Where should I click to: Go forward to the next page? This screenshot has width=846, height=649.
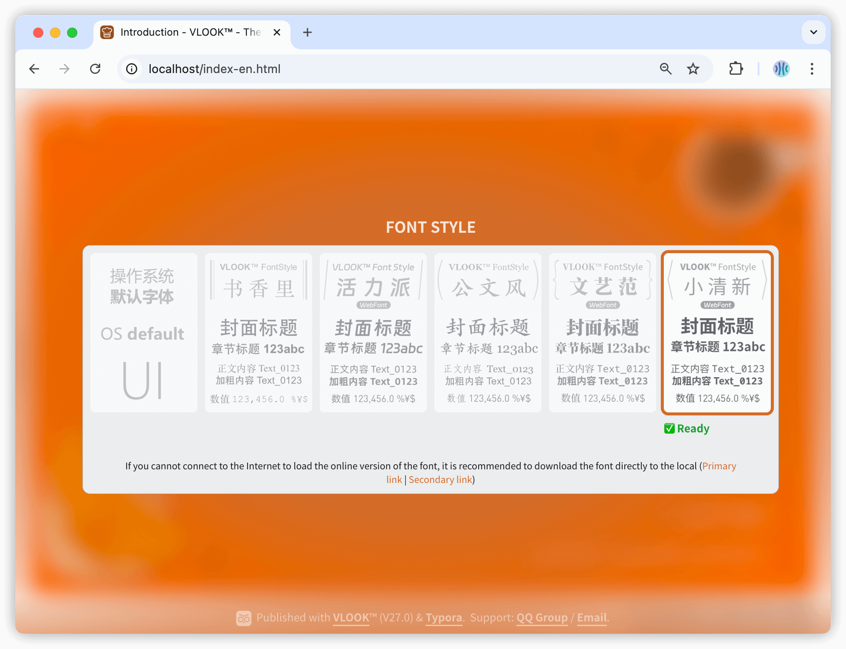64,69
